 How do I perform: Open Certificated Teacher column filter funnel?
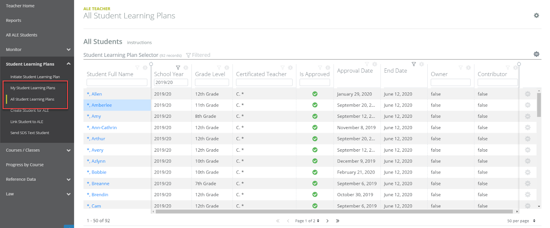point(283,68)
